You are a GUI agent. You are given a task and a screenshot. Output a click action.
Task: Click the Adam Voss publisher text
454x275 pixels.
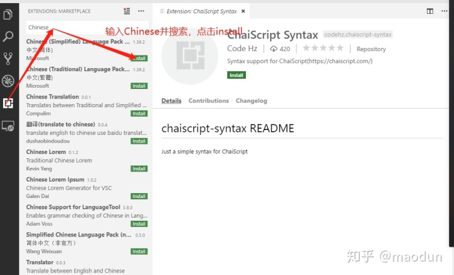tap(39, 224)
